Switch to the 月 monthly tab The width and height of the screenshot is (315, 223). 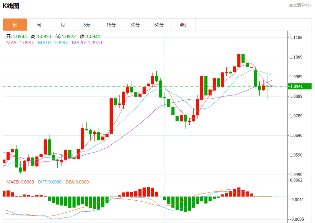point(63,25)
